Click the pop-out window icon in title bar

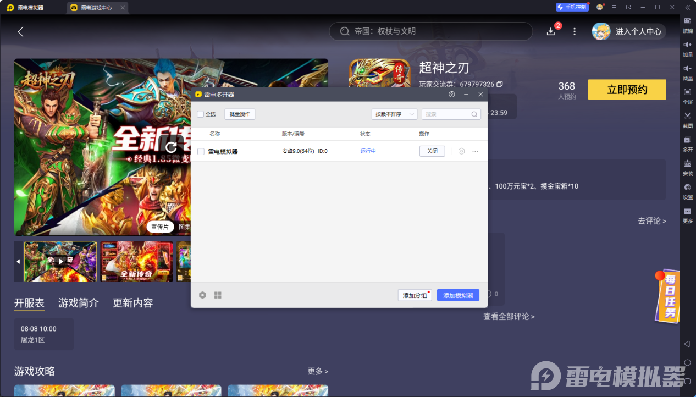[x=628, y=7]
